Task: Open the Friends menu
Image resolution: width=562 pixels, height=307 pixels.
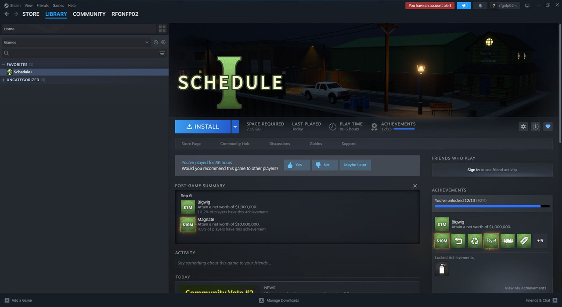Action: coord(43,5)
